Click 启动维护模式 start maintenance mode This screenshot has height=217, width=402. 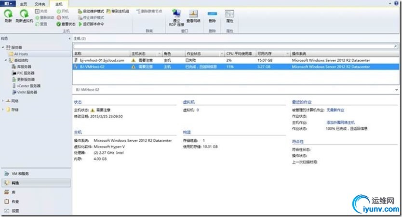(91, 11)
